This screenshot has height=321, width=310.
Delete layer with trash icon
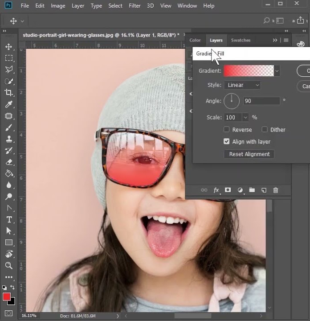pos(276,190)
